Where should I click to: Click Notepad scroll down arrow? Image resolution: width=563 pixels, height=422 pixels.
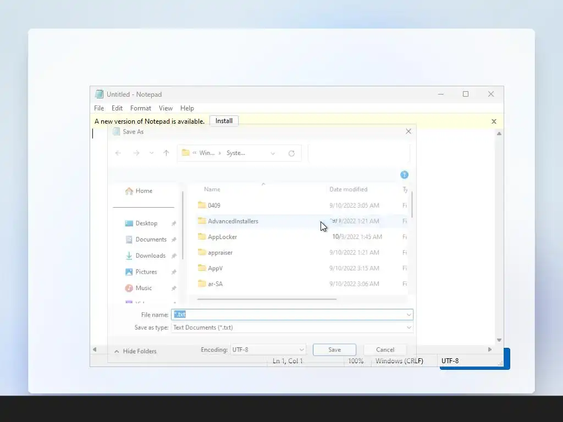click(499, 340)
